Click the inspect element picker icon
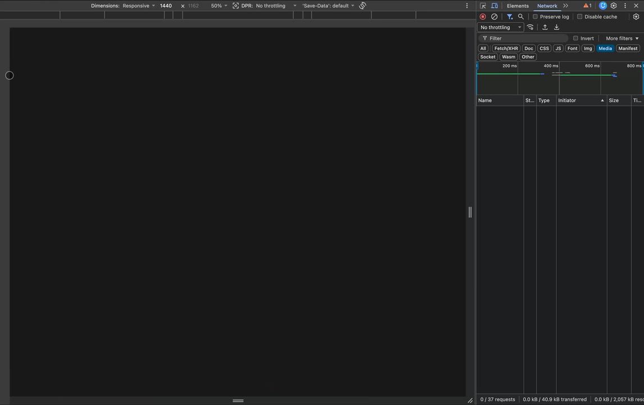Viewport: 644px width, 405px height. (x=483, y=6)
